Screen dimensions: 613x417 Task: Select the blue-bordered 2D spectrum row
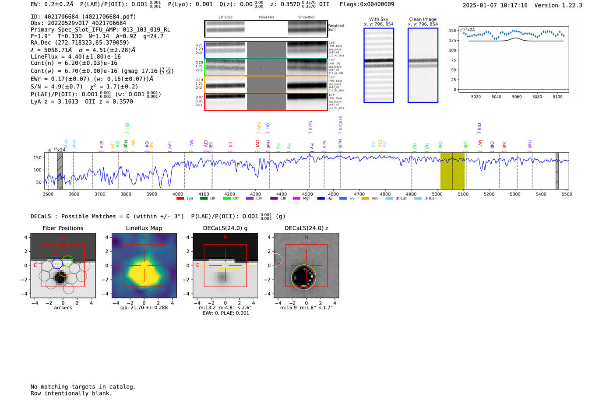coord(266,50)
